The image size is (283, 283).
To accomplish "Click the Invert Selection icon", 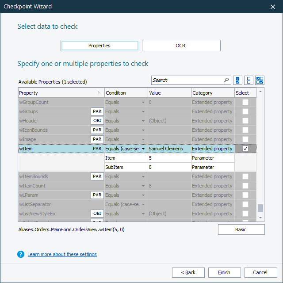I will point(260,80).
